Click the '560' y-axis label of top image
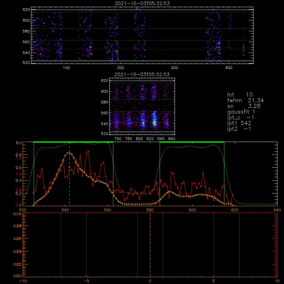 coord(26,42)
